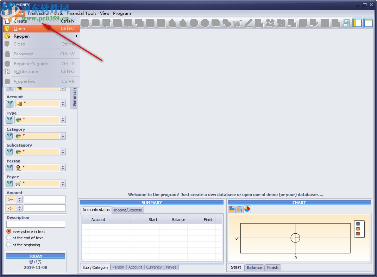Change the '>=' amount operator spinner
Viewport: 377px width, 277px height.
20,199
